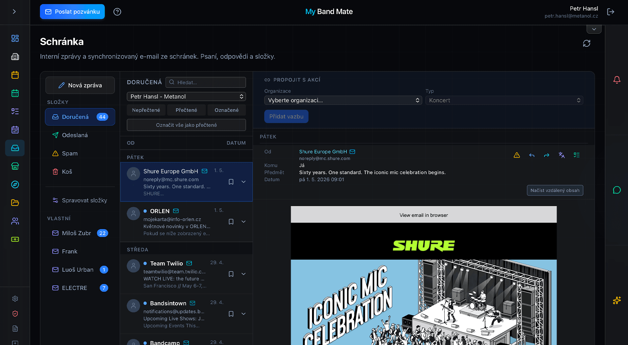Toggle bookmark on the Team Twilio message
This screenshot has height=345, width=628.
pos(231,274)
